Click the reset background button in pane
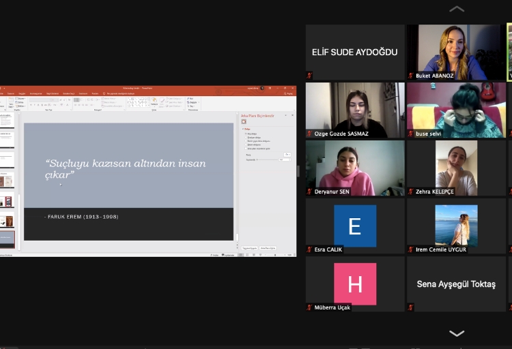Image resolution: width=512 pixels, height=349 pixels. pos(268,248)
